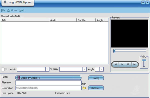Check the All titles checkbox
This screenshot has width=150, height=98.
coord(3,69)
